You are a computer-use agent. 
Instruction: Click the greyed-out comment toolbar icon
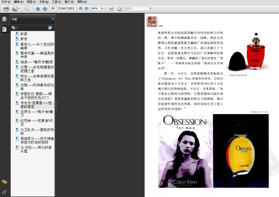click(27, 8)
